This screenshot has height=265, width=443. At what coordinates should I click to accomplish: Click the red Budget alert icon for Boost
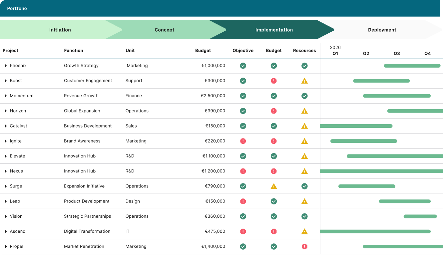coord(274,81)
